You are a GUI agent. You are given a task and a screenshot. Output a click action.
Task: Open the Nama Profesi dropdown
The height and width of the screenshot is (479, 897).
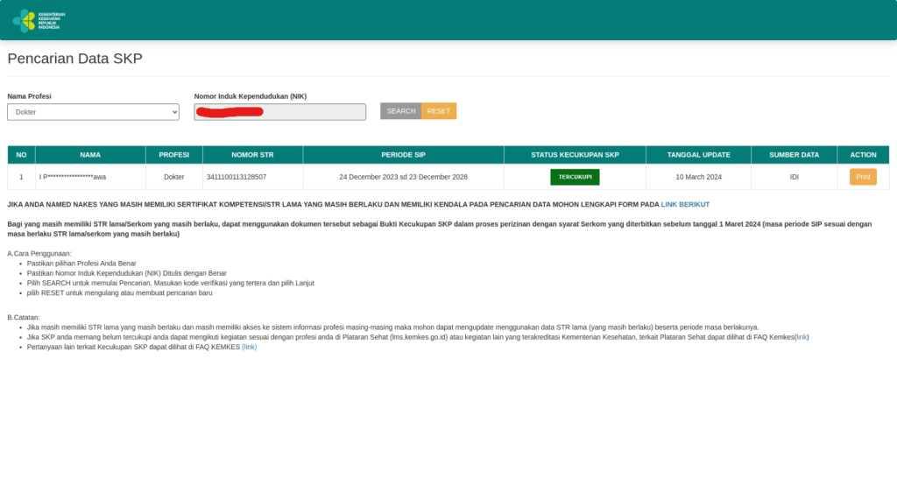coord(93,112)
